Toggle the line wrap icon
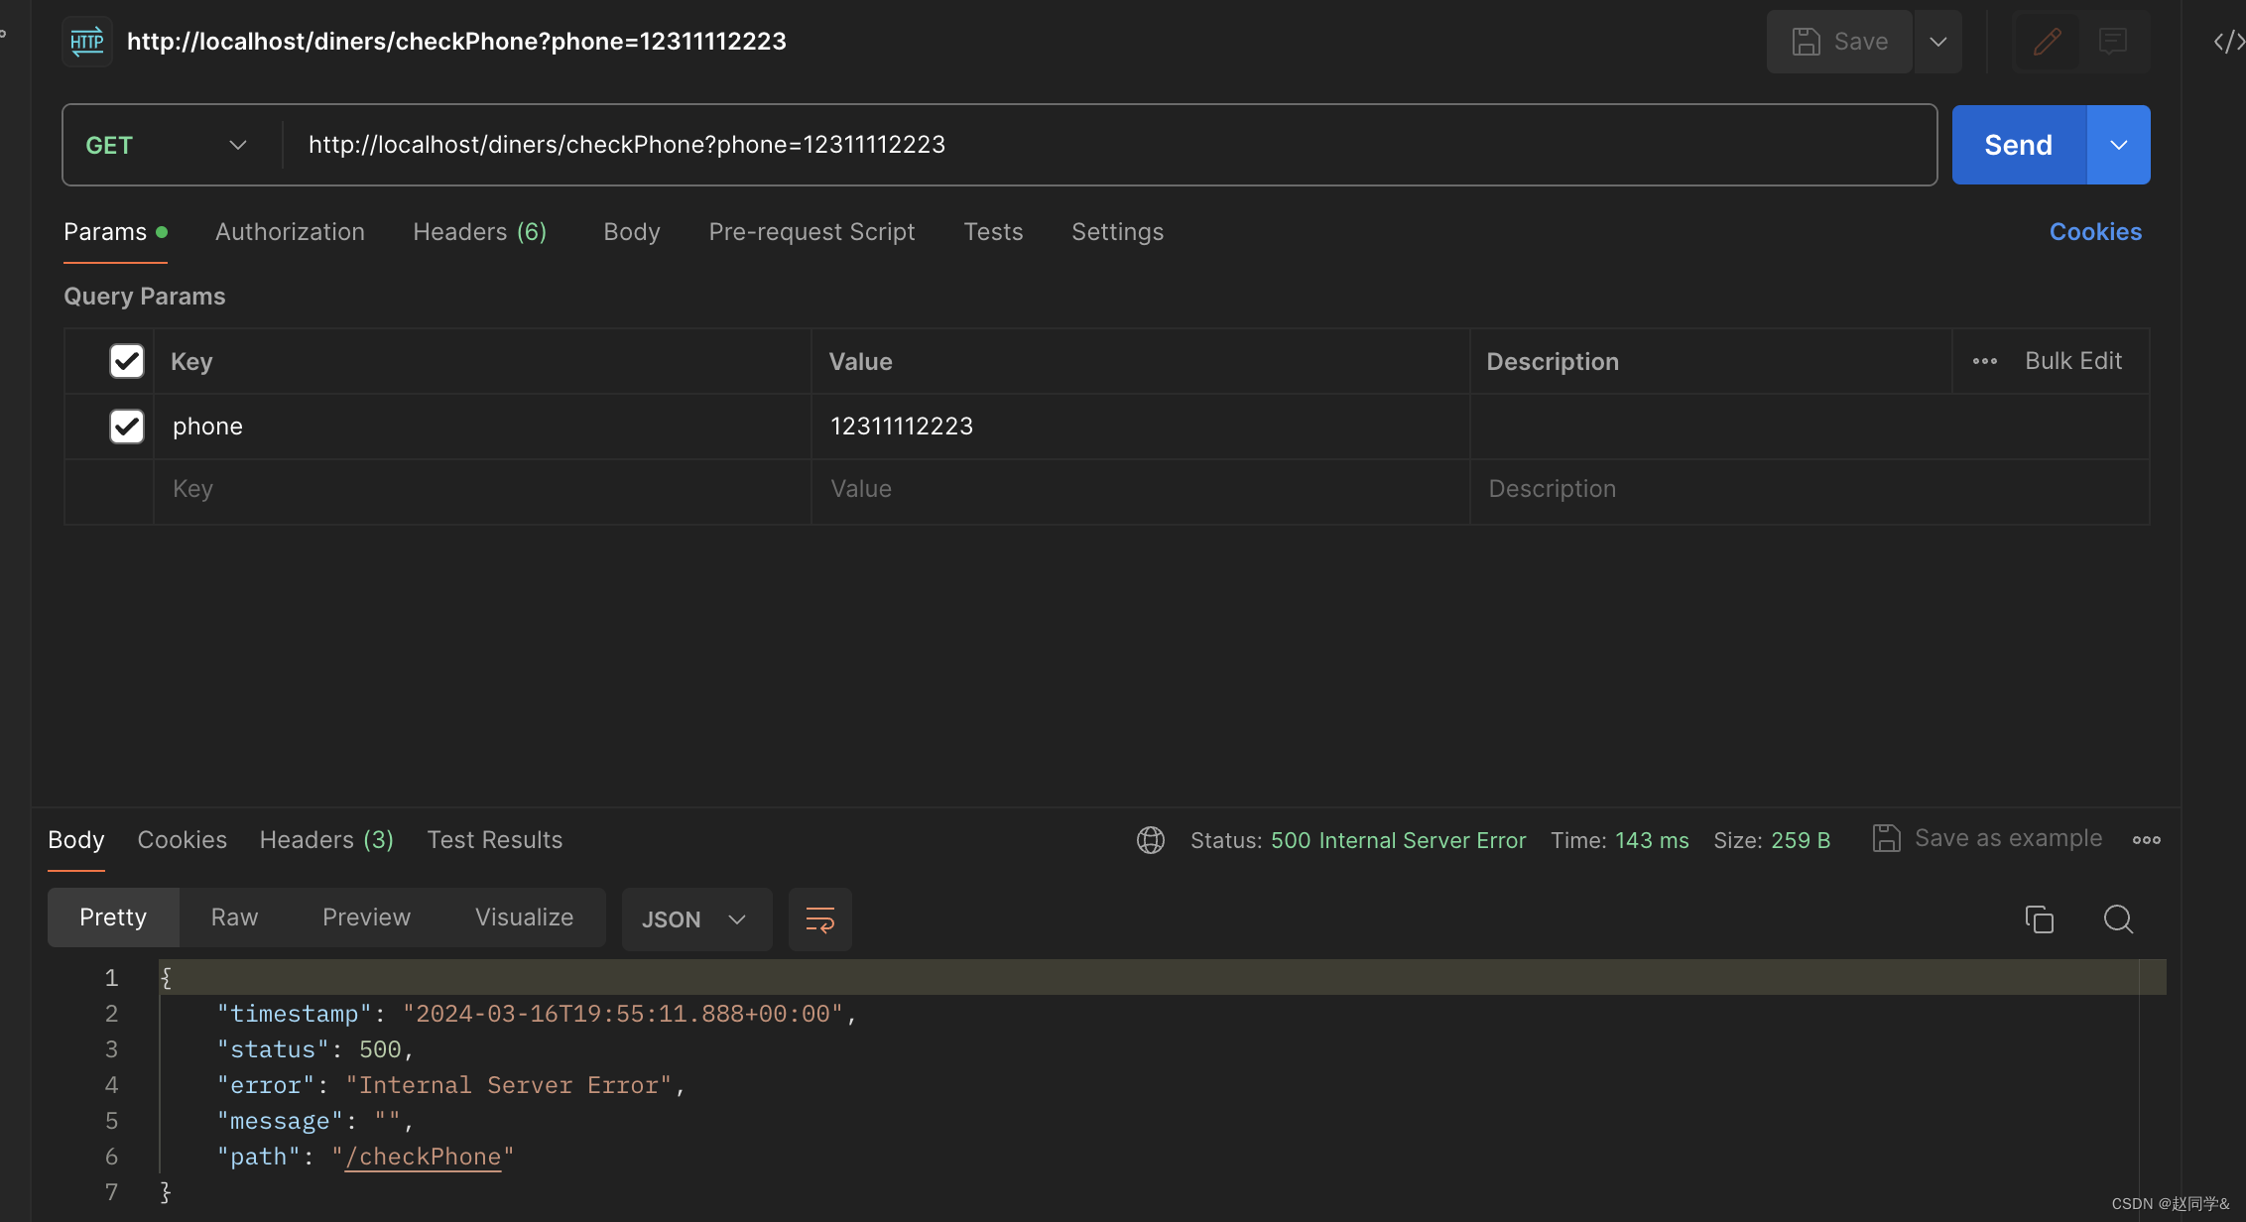 click(x=819, y=919)
